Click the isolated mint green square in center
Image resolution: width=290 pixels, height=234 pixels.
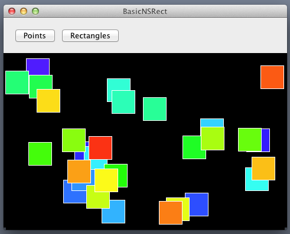tap(155, 109)
